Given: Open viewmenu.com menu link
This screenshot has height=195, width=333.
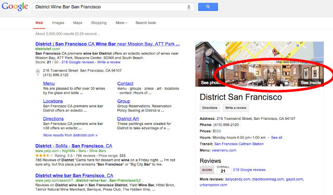Looking at the screenshot, I should click(x=224, y=150).
